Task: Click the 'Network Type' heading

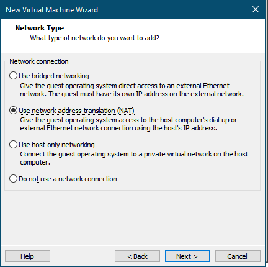Action: [40, 28]
